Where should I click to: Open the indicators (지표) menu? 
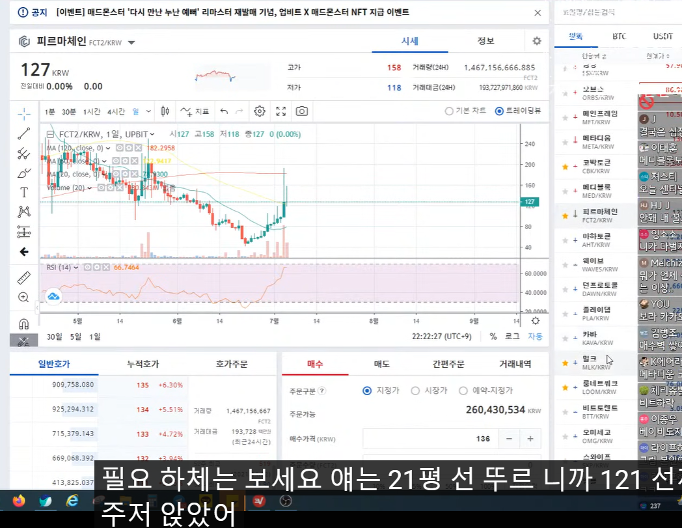(195, 111)
